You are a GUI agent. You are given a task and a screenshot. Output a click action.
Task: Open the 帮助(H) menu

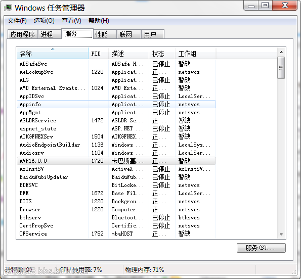pos(99,21)
